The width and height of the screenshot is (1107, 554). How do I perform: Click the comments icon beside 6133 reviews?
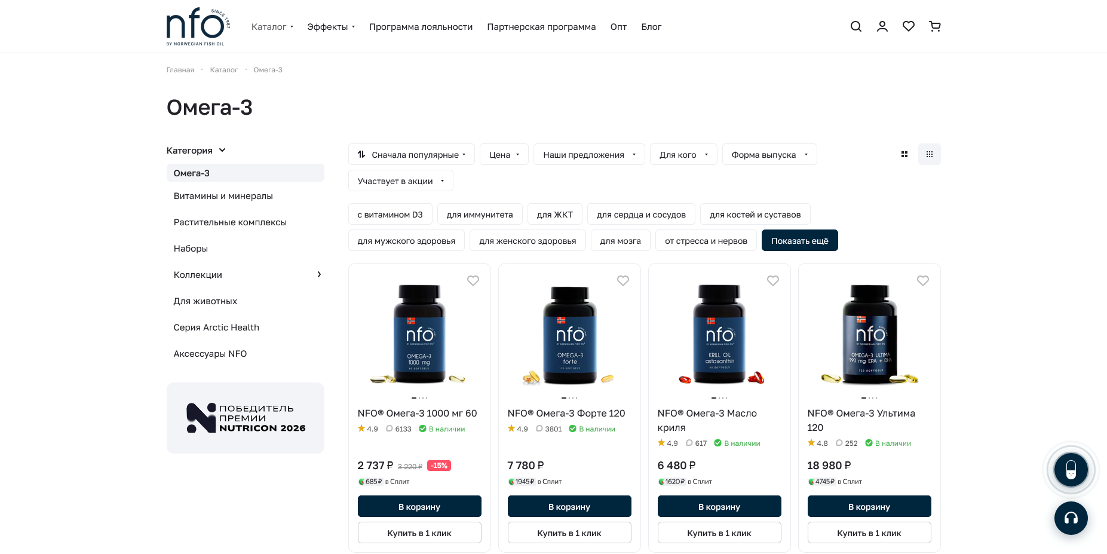pyautogui.click(x=390, y=429)
